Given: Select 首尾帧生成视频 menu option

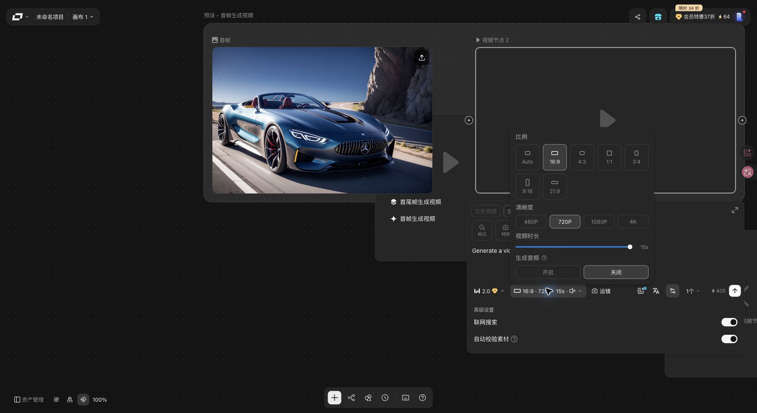Looking at the screenshot, I should coord(416,202).
